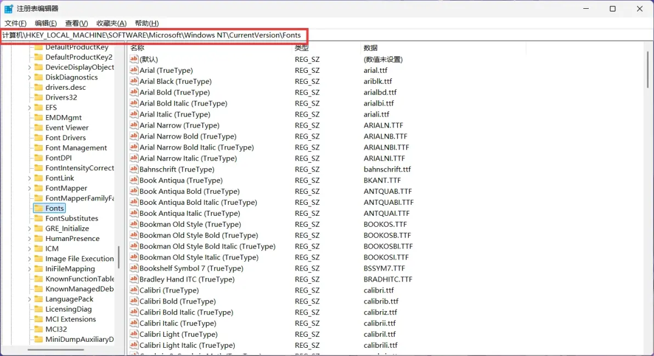Click the ARIALNBI.TTF data cell

(x=386, y=147)
